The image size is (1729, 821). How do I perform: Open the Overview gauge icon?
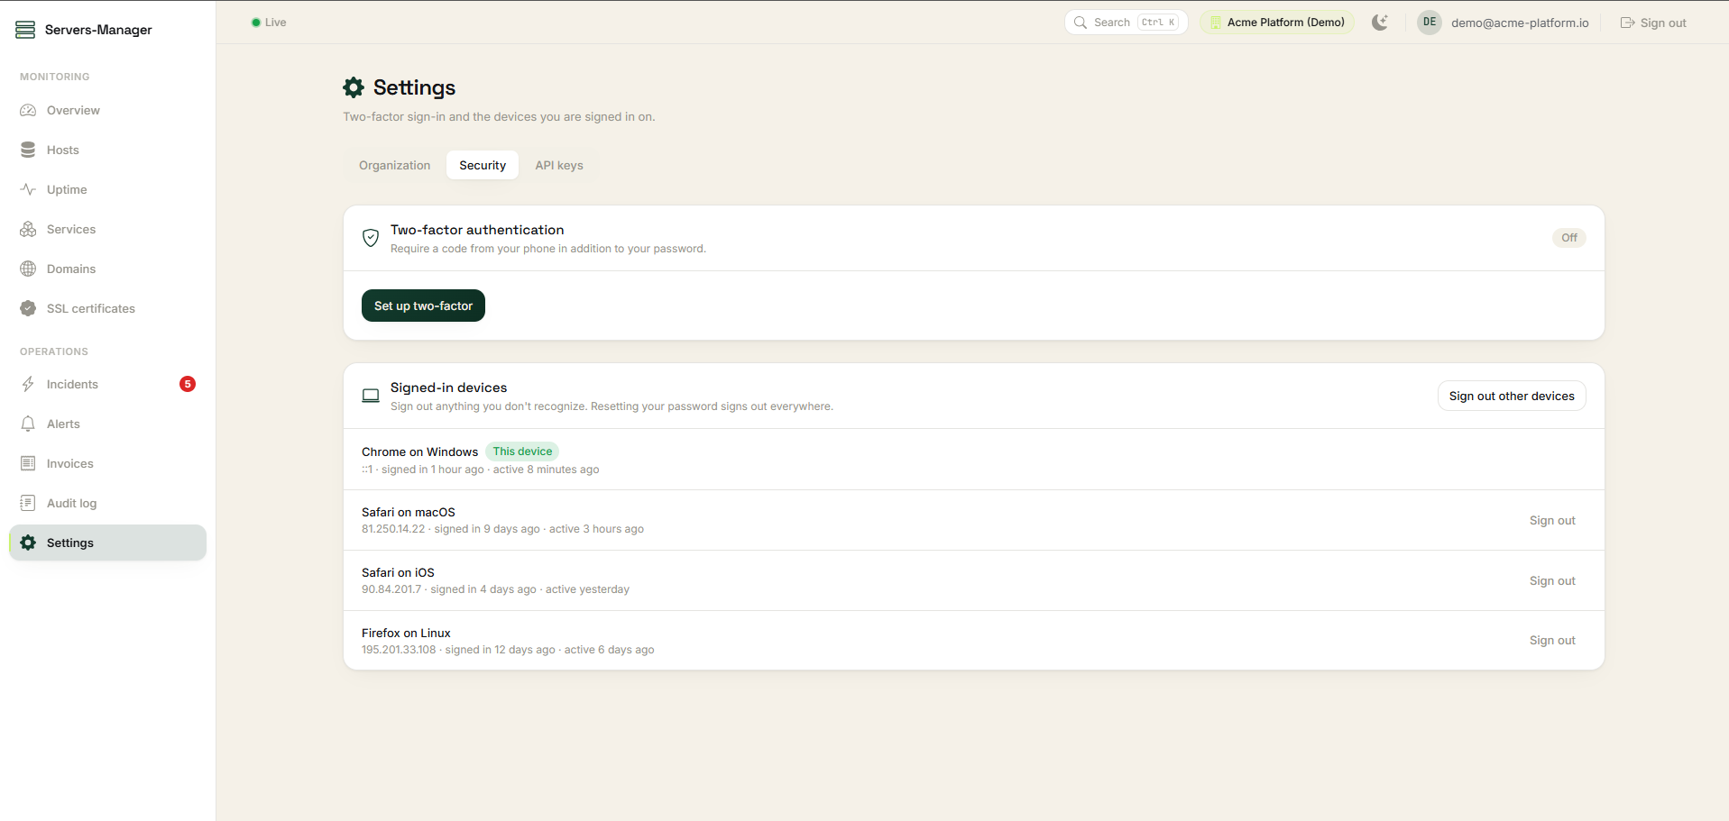(x=28, y=110)
